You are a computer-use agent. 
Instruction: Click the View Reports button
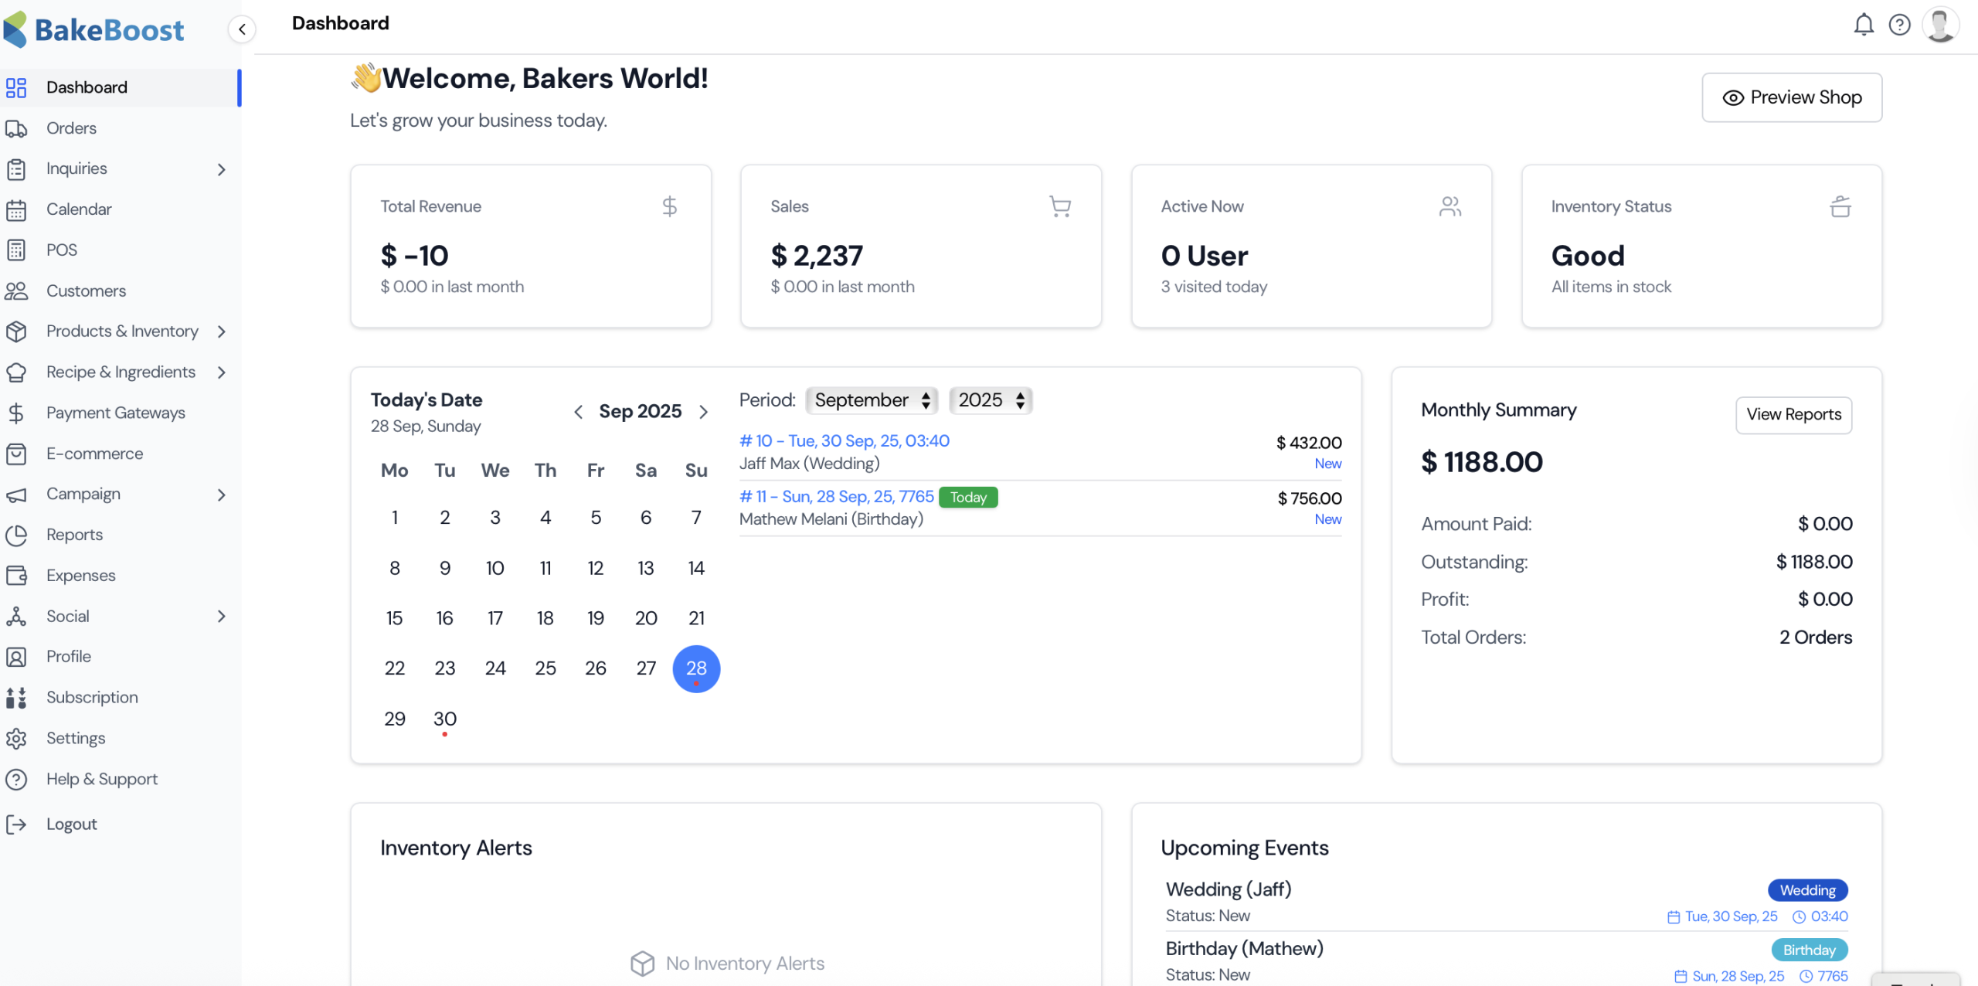point(1793,414)
